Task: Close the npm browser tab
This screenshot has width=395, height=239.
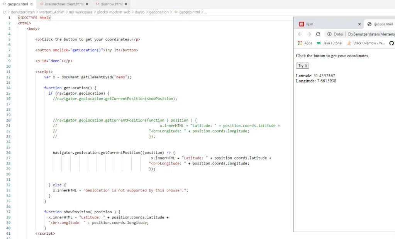Action: pyautogui.click(x=359, y=24)
